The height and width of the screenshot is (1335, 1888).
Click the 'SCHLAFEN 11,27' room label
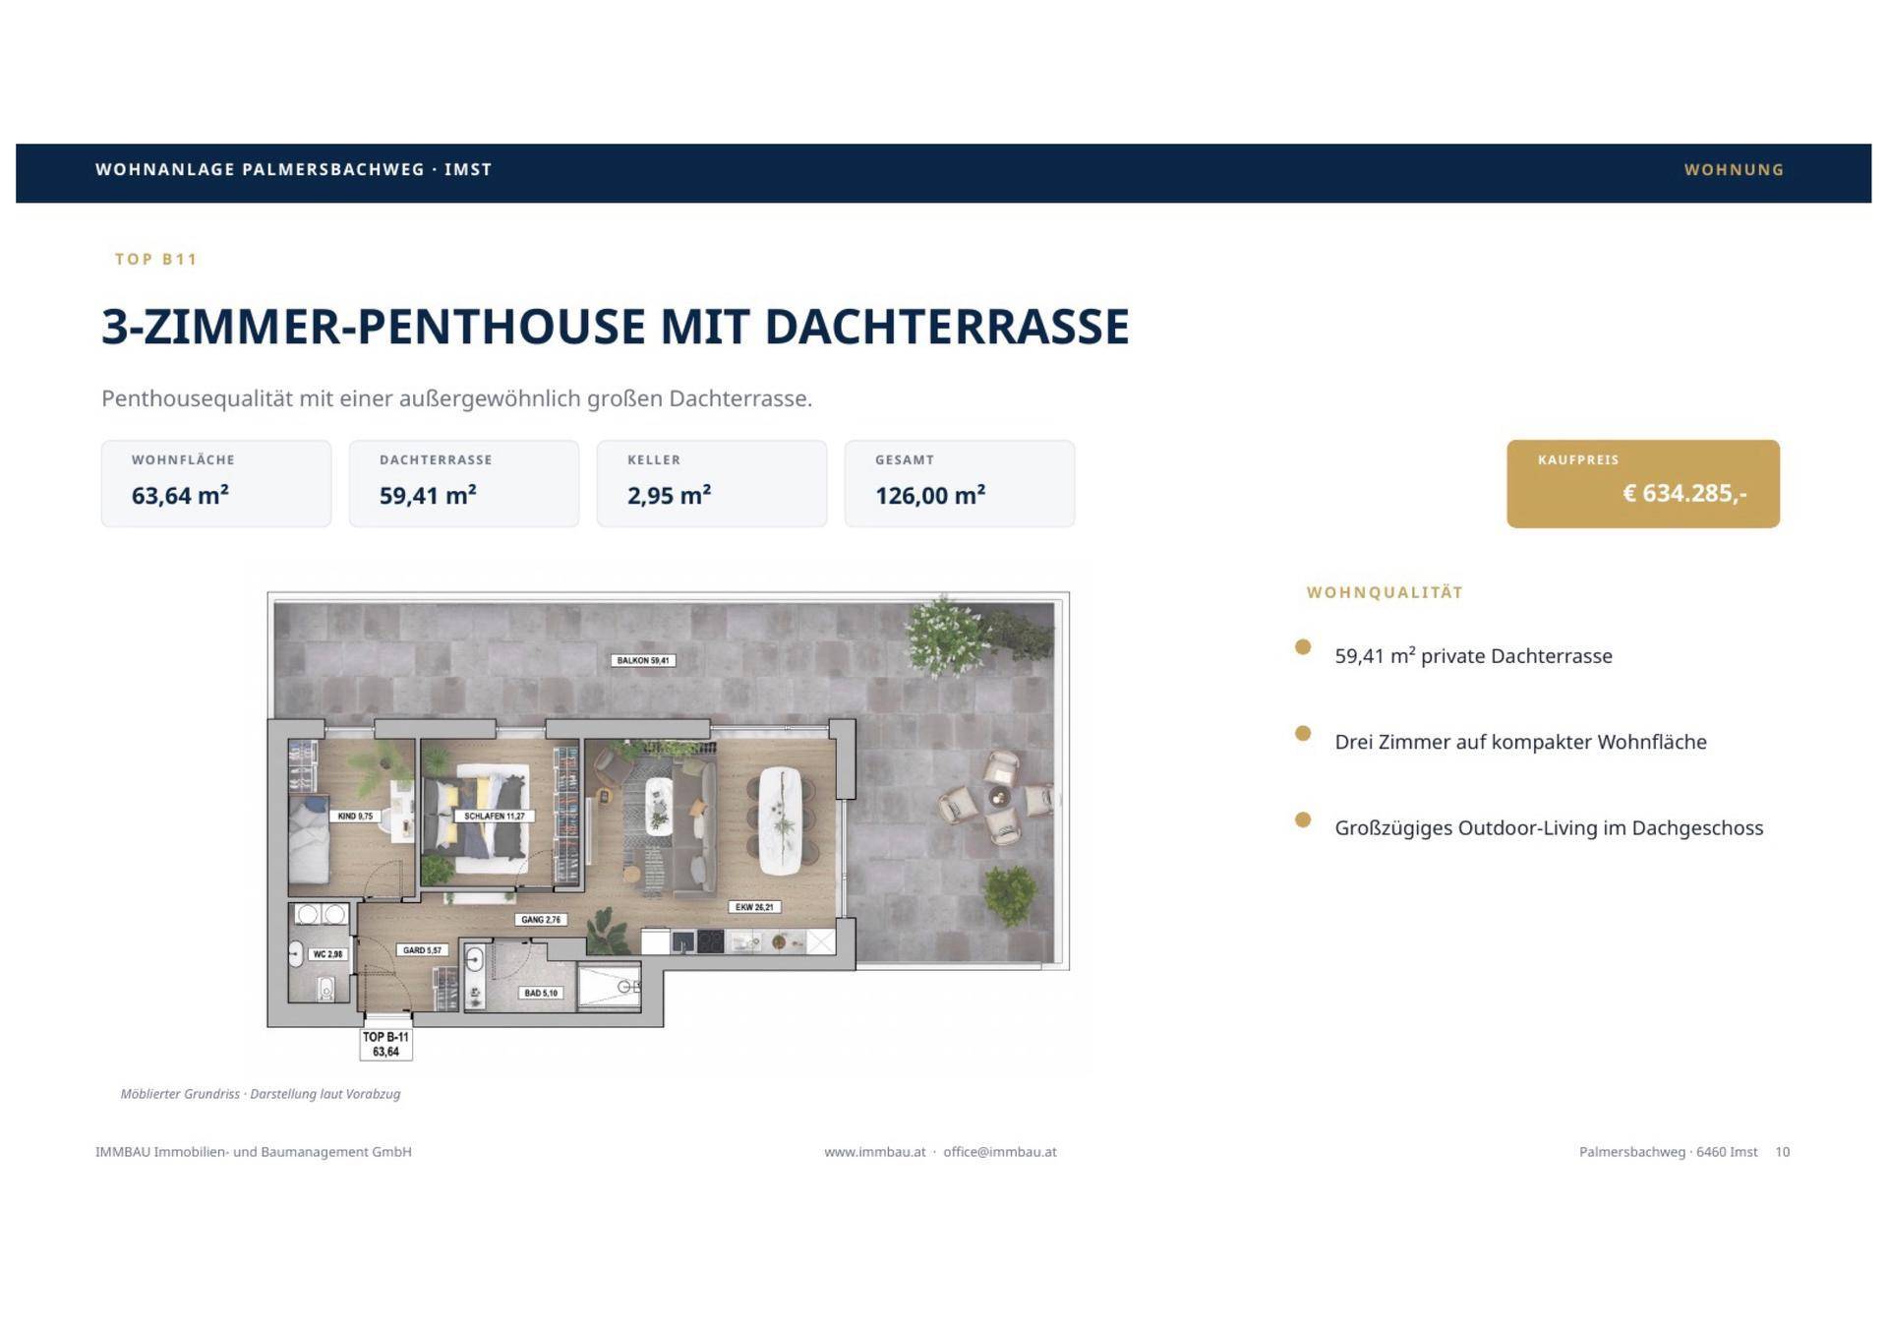coord(495,816)
